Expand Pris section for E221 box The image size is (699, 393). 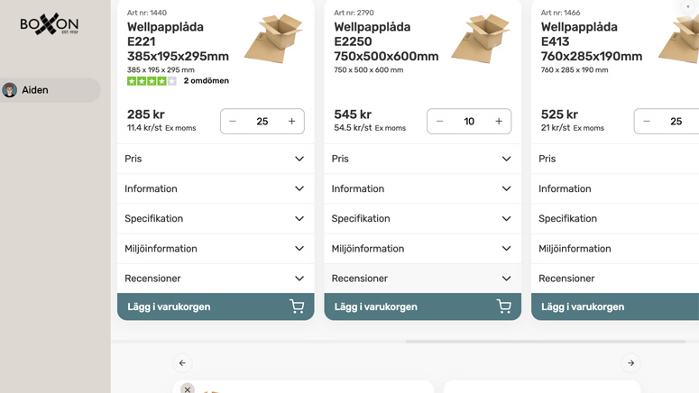(216, 159)
